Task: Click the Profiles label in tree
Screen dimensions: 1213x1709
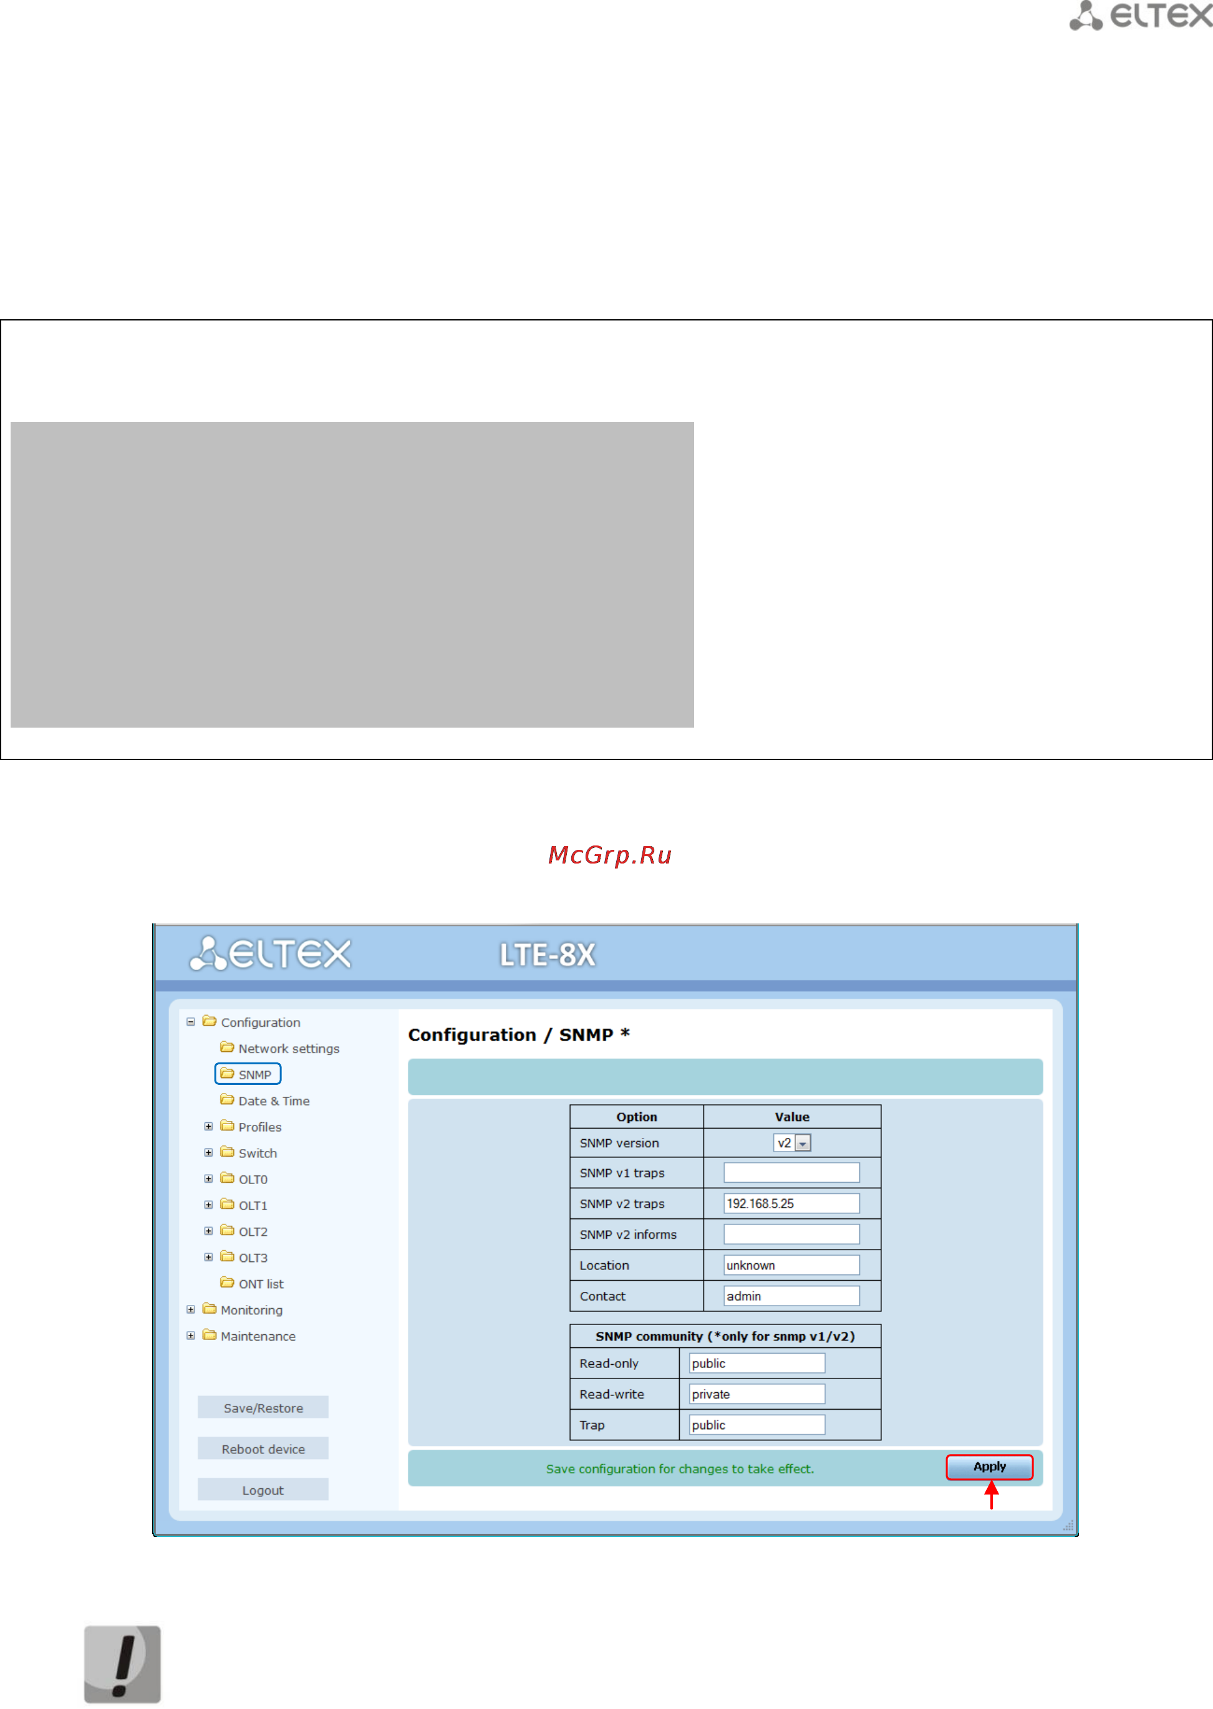Action: (260, 1127)
